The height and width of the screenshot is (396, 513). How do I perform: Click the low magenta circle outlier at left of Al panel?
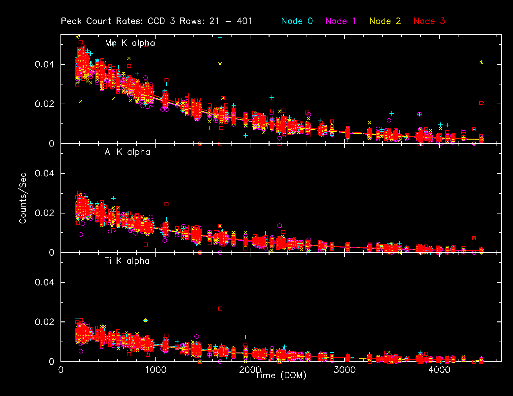click(81, 235)
